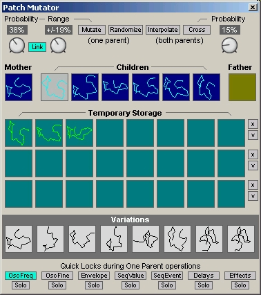Image resolution: width=261 pixels, height=295 pixels.
Task: Click the Interpolate button for both parents
Action: coord(163,30)
